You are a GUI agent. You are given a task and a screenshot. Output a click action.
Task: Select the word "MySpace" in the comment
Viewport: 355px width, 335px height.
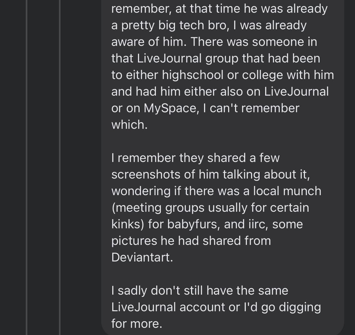171,108
